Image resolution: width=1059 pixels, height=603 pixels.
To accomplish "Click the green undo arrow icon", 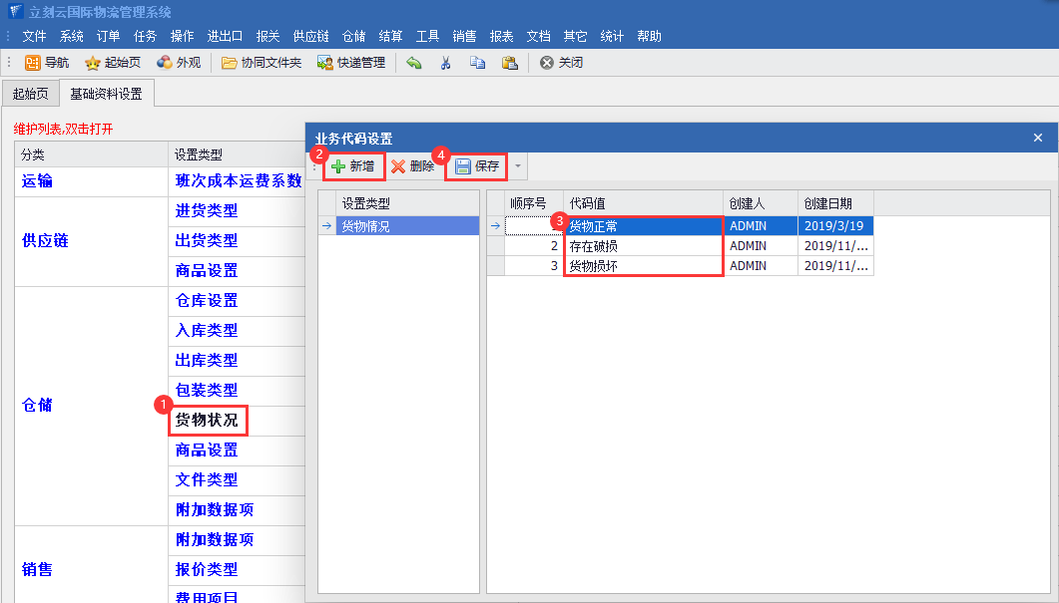I will [x=414, y=63].
